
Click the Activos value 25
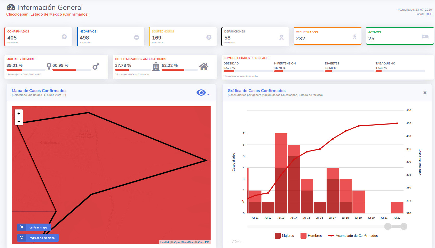(371, 38)
